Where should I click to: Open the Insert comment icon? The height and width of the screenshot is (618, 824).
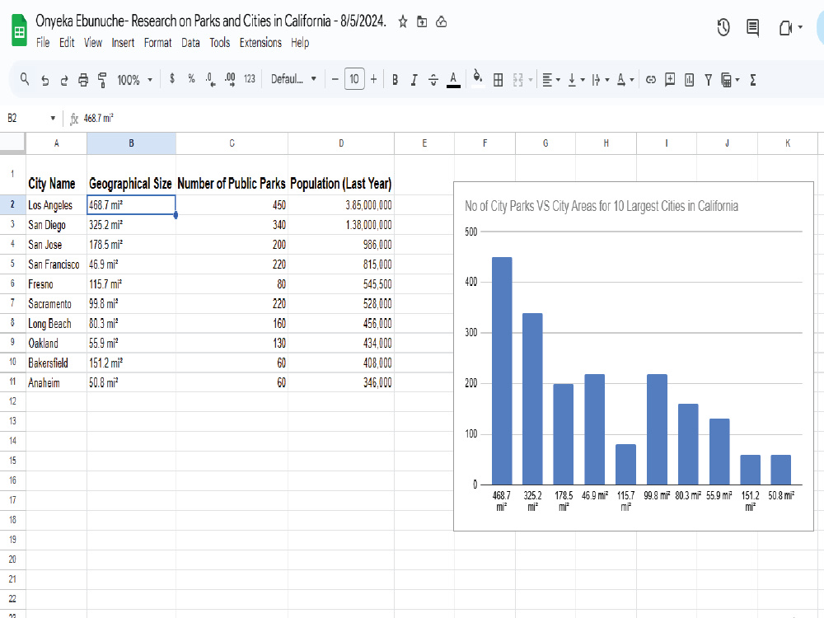coord(669,79)
